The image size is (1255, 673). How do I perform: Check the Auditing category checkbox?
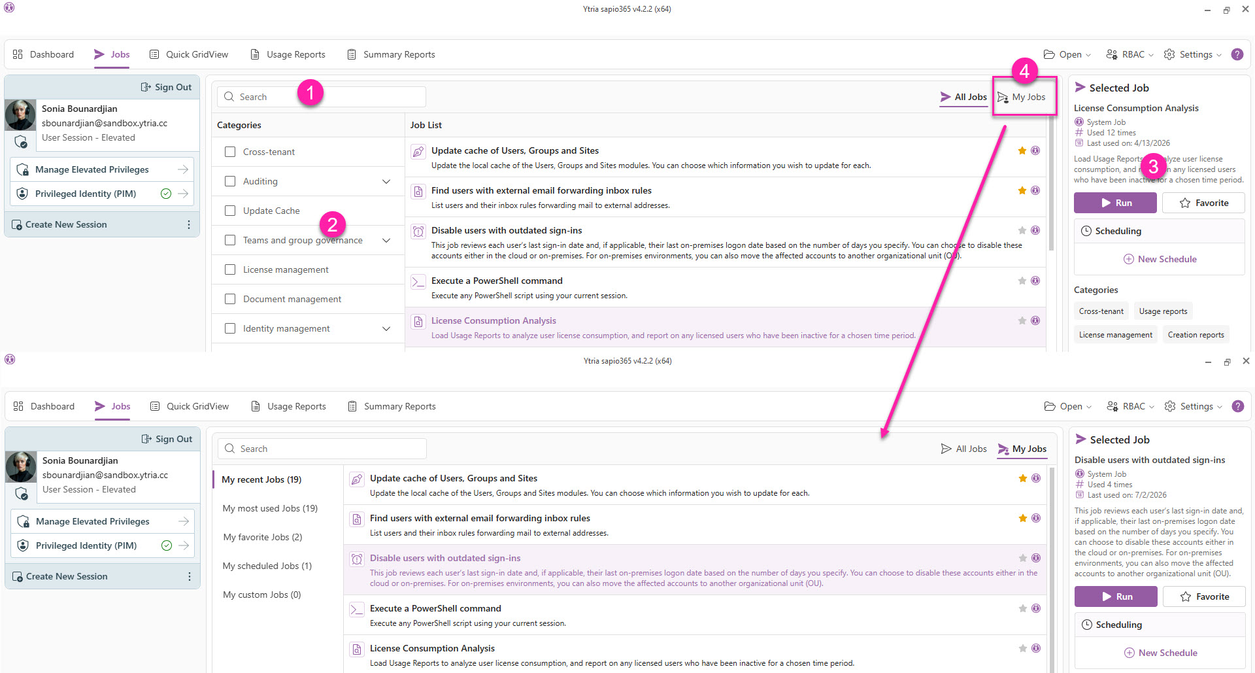[x=230, y=181]
